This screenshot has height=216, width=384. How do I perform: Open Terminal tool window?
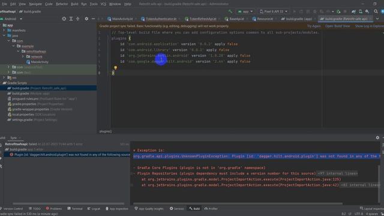pos(74,209)
